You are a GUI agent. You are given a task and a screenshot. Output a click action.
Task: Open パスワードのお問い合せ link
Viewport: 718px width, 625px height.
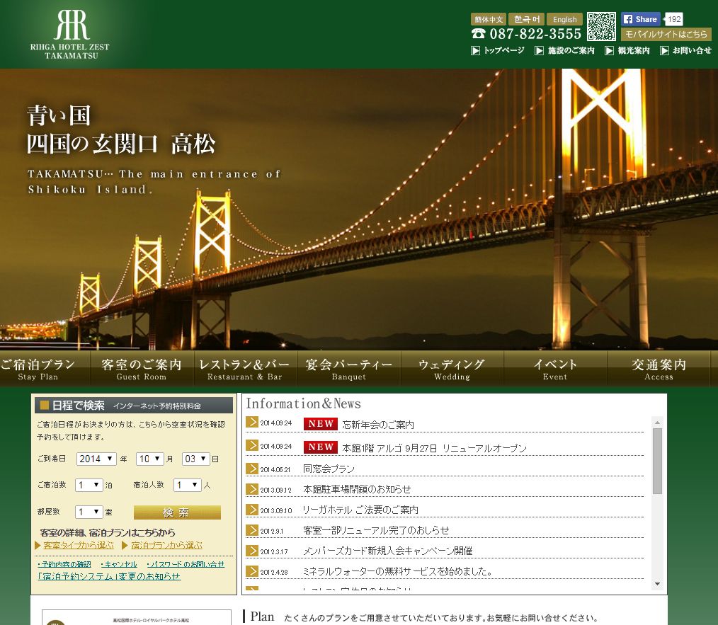pyautogui.click(x=186, y=565)
